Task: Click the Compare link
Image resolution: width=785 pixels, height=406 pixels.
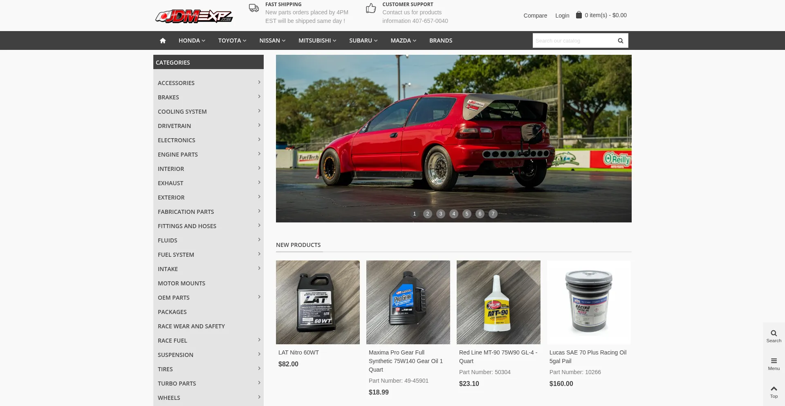Action: 535,16
